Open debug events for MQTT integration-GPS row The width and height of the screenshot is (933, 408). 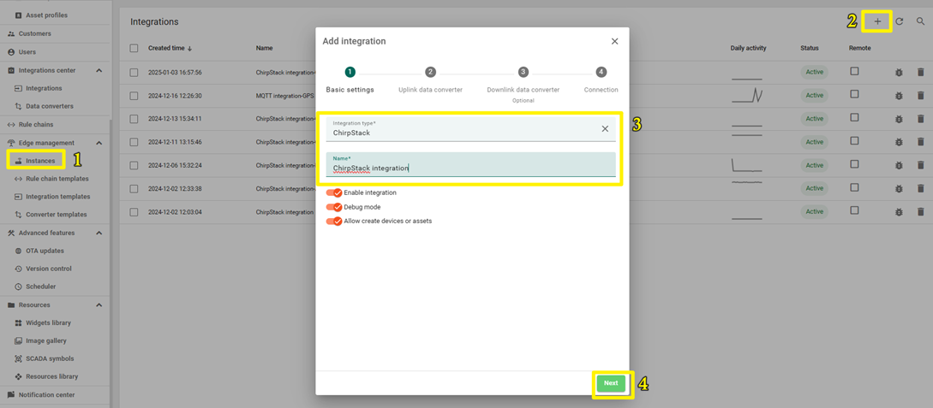pyautogui.click(x=899, y=96)
